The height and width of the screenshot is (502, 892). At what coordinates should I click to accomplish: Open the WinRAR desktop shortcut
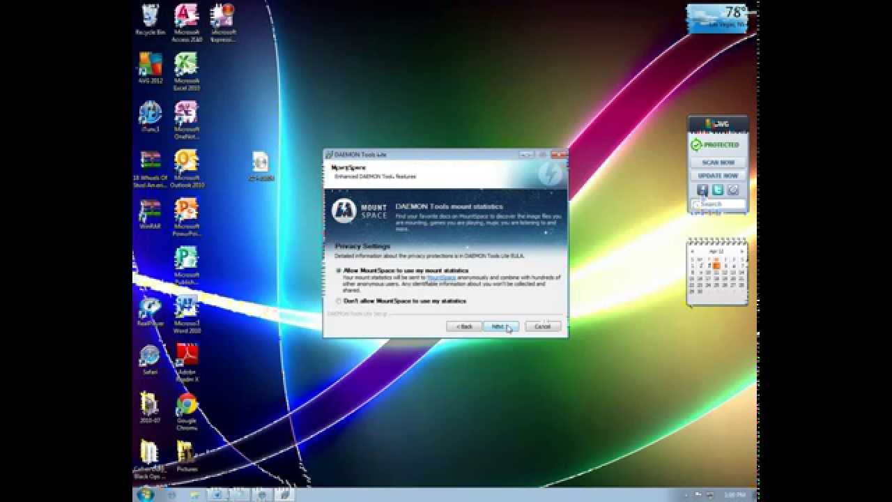point(150,214)
